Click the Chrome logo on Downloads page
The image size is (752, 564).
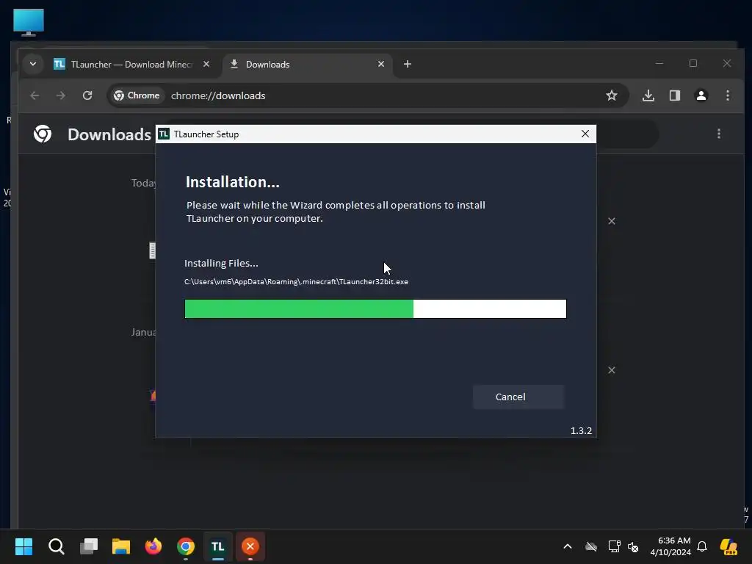click(43, 134)
